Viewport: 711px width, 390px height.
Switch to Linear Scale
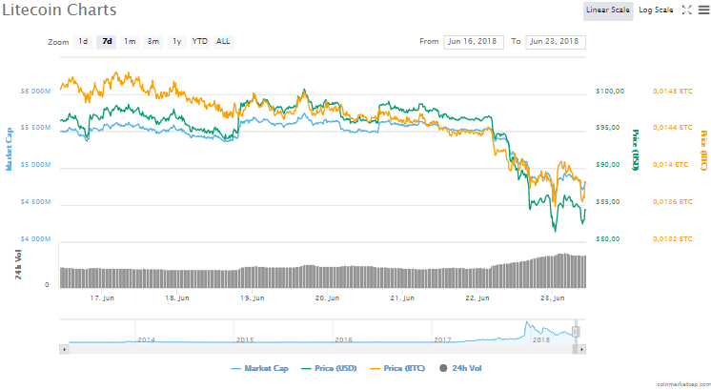608,10
